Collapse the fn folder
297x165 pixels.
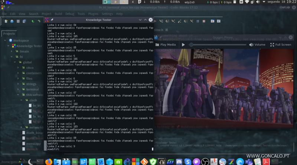[12, 57]
